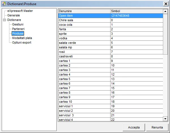Screen dimensions: 170x133
Task: Click the scroll up arrow in product list
Action: tap(165, 11)
